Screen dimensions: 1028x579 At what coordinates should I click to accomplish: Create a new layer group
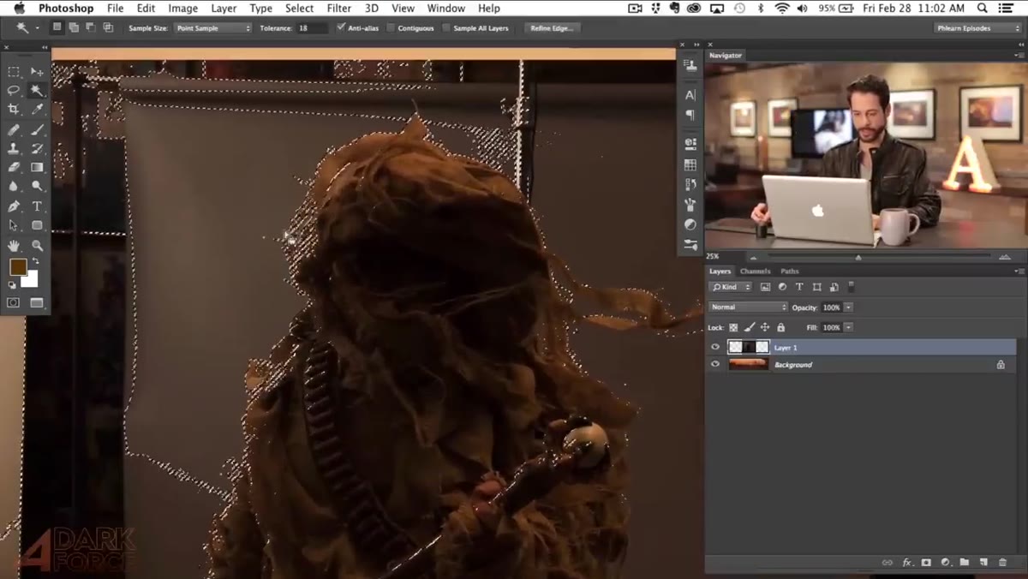(x=965, y=563)
